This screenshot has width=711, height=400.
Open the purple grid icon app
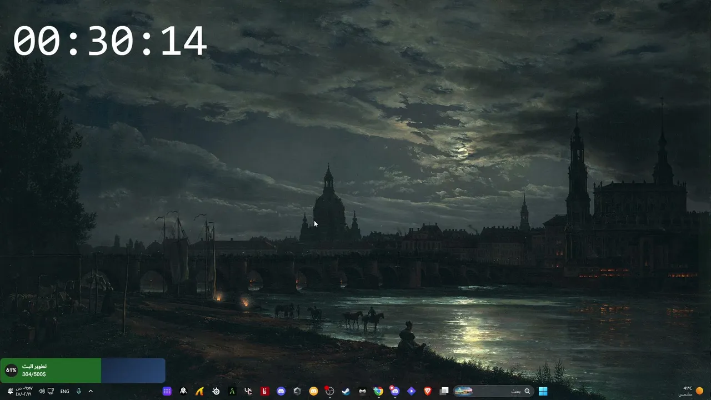click(167, 391)
